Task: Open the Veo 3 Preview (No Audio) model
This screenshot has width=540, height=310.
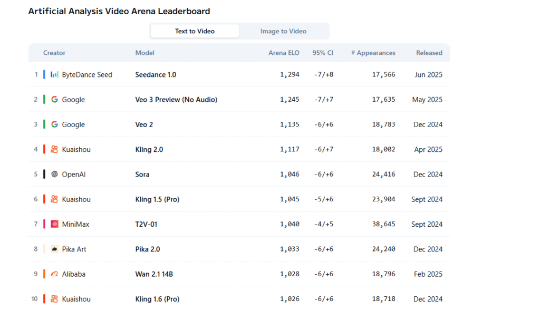Action: coord(176,100)
